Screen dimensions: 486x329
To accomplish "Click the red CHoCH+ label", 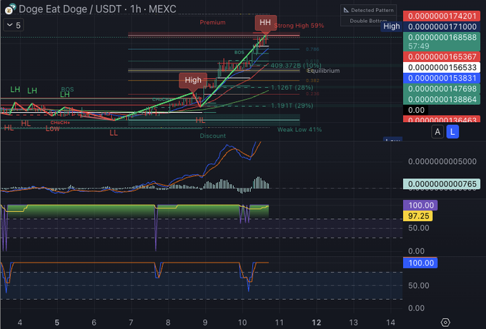I will click(x=60, y=123).
